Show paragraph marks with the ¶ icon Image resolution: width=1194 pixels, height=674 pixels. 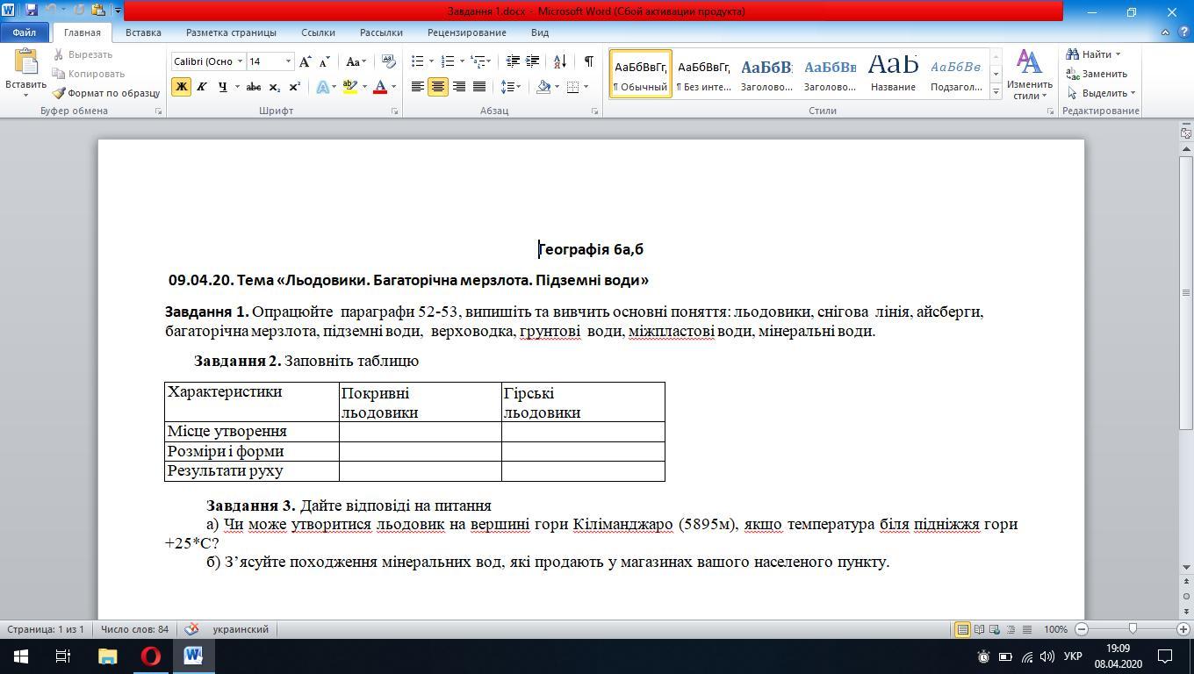[588, 61]
